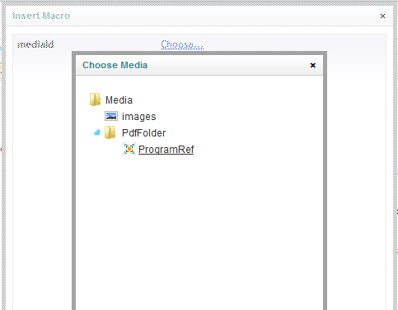The width and height of the screenshot is (398, 310).
Task: Click the Choose Media title bar text
Action: (115, 65)
